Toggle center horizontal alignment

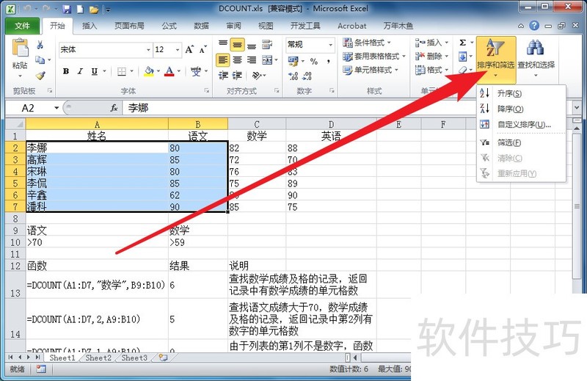pyautogui.click(x=237, y=60)
